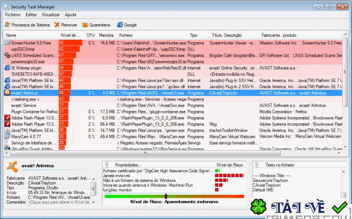The image size is (352, 219).
Task: Select the ScreenHunter 5.0 Free process icon
Action: (x=7, y=43)
